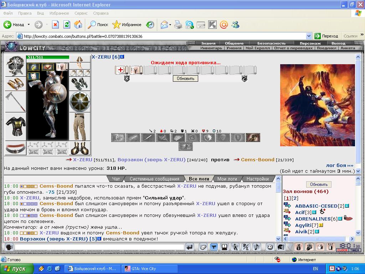Viewport: 365px width, 274px height.
Task: Click Обновить button above player list
Action: [x=319, y=184]
